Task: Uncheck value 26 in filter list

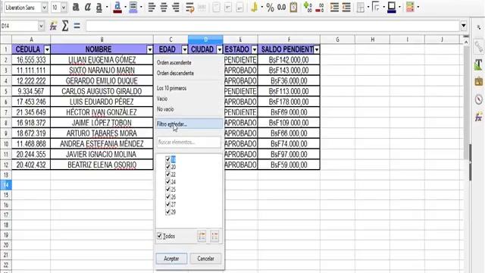Action: tap(168, 197)
